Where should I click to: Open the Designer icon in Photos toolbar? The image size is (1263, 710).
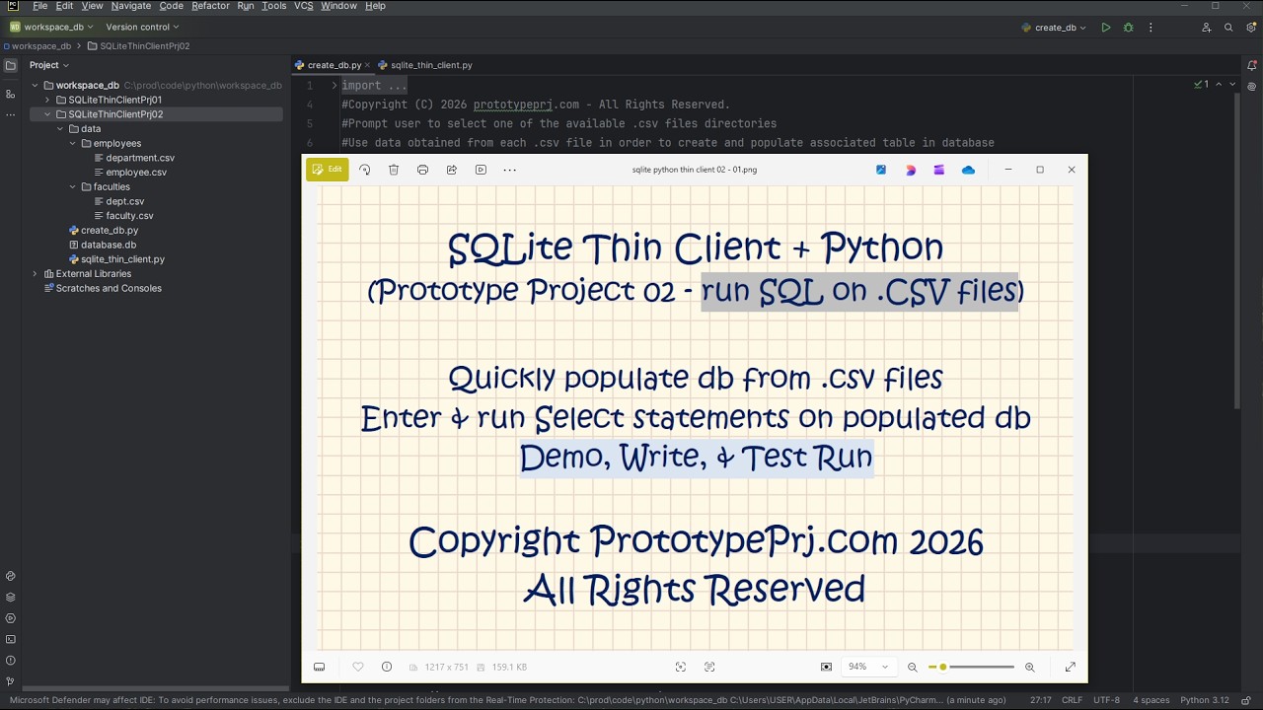click(x=911, y=170)
